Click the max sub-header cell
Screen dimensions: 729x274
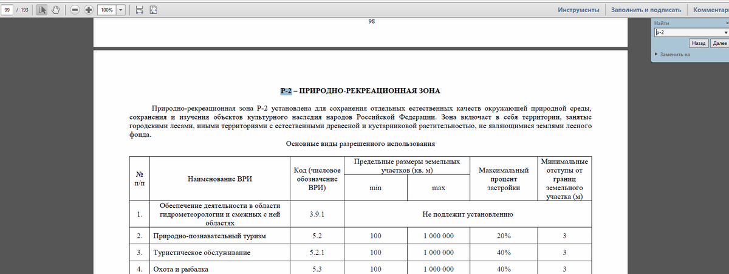438,188
